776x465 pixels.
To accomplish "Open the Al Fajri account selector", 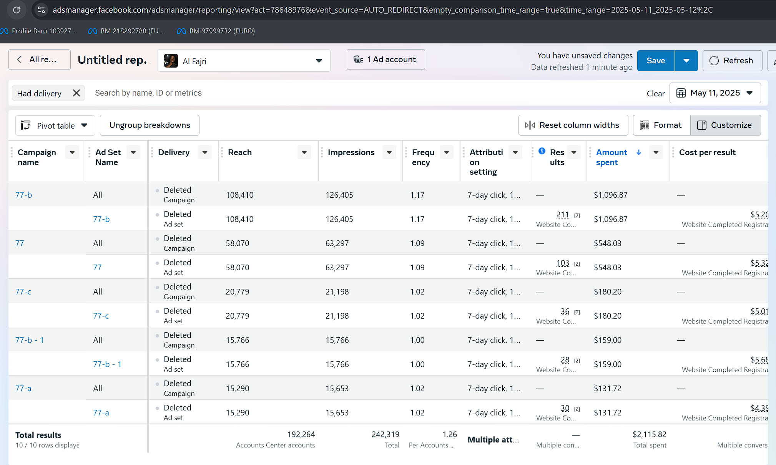I will [244, 61].
